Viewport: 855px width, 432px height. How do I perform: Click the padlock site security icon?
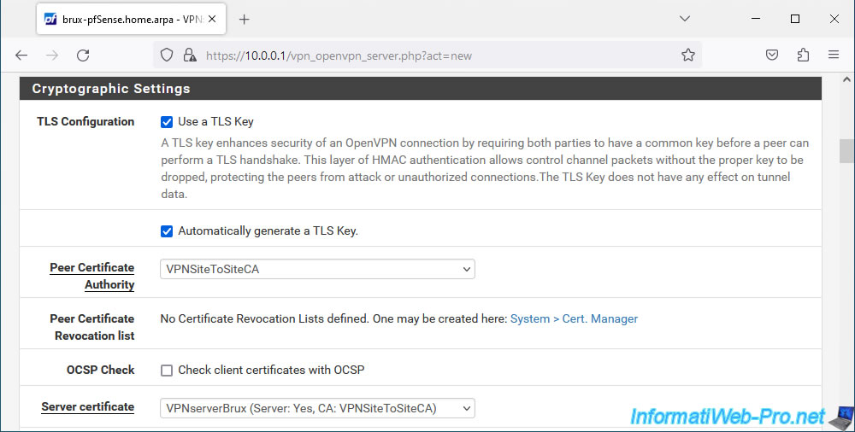[189, 55]
